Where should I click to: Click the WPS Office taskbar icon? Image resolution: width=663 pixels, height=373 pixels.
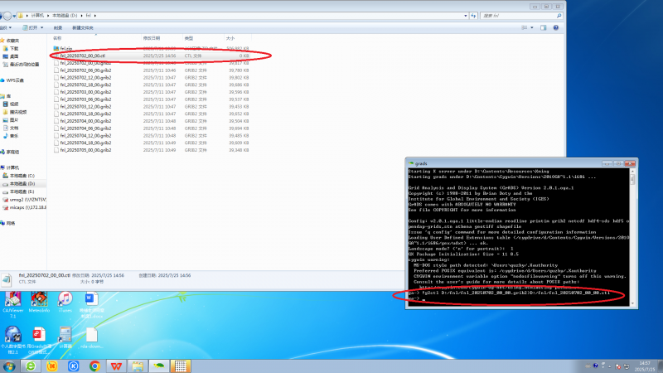[116, 365]
